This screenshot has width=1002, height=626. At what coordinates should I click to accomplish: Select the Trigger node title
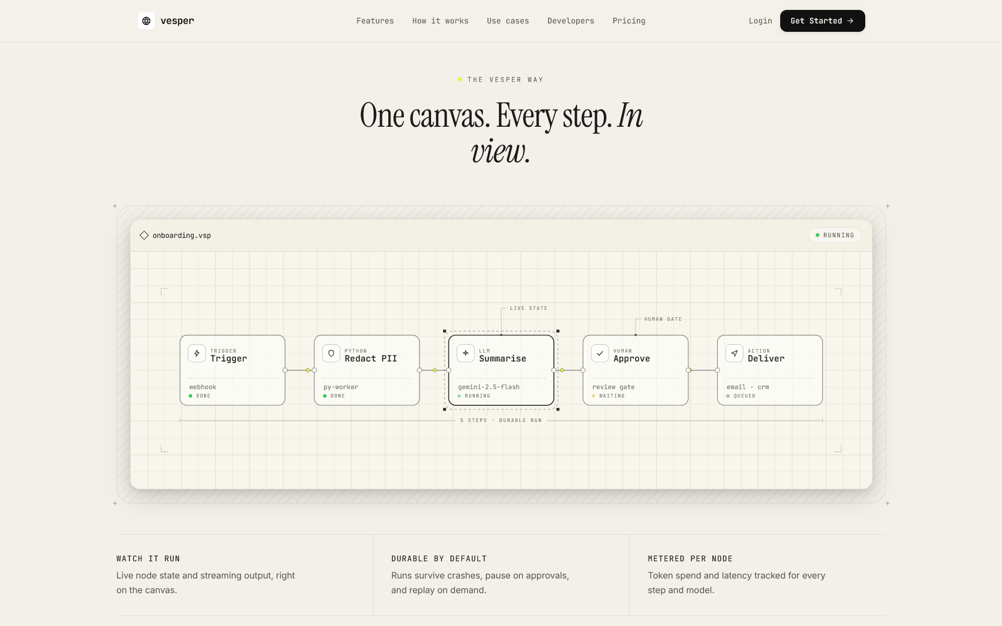(x=229, y=359)
